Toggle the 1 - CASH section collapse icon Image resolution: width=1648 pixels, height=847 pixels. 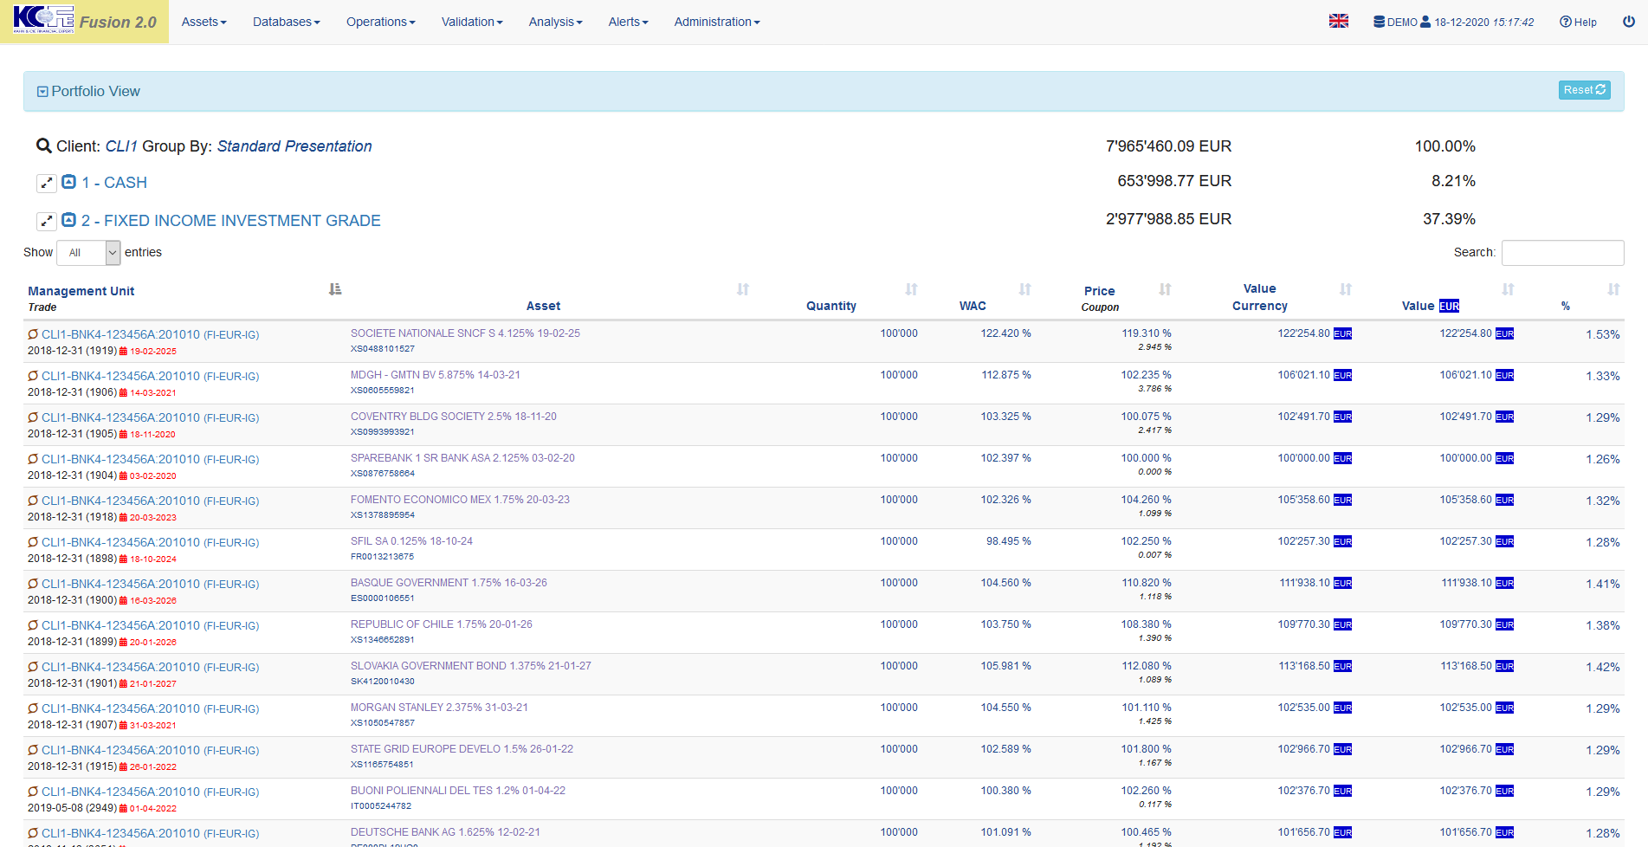[69, 182]
